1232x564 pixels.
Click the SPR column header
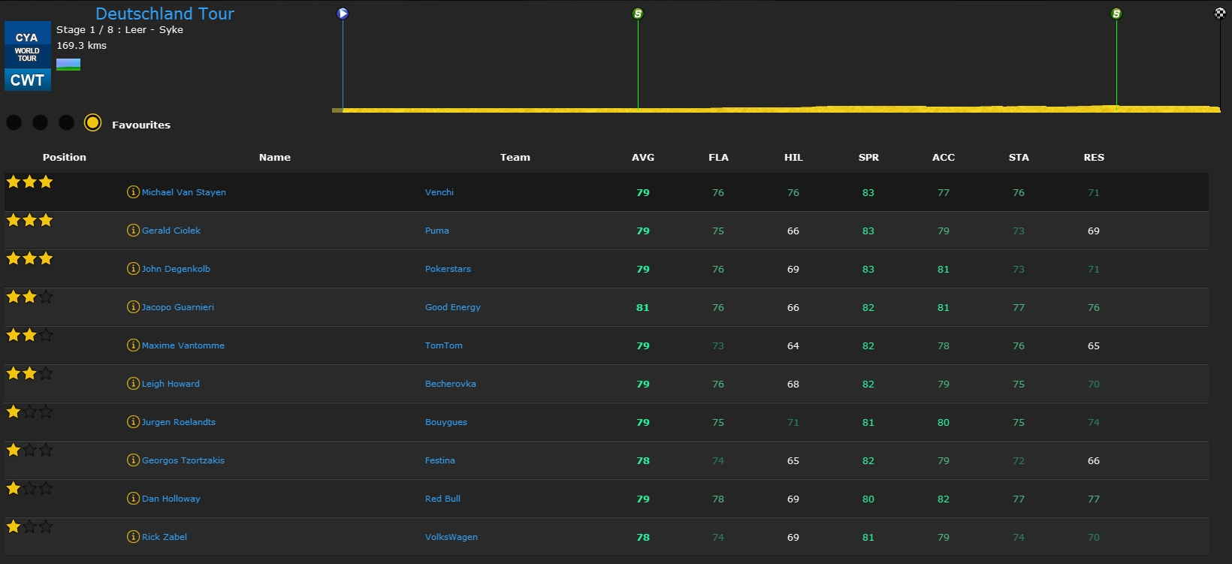[868, 157]
